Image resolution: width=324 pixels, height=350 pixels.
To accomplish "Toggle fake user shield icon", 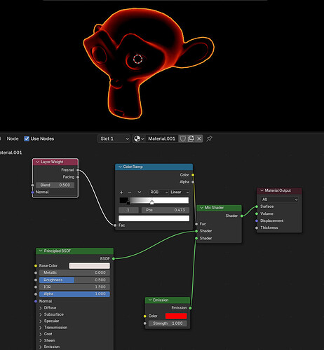I will tap(183, 139).
